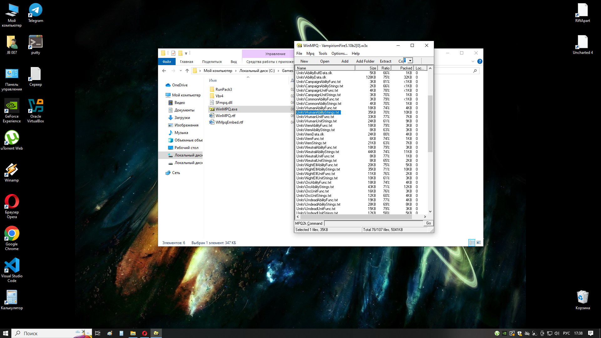This screenshot has height=338, width=601.
Task: Select Загрузки in the navigation pane
Action: (x=182, y=118)
